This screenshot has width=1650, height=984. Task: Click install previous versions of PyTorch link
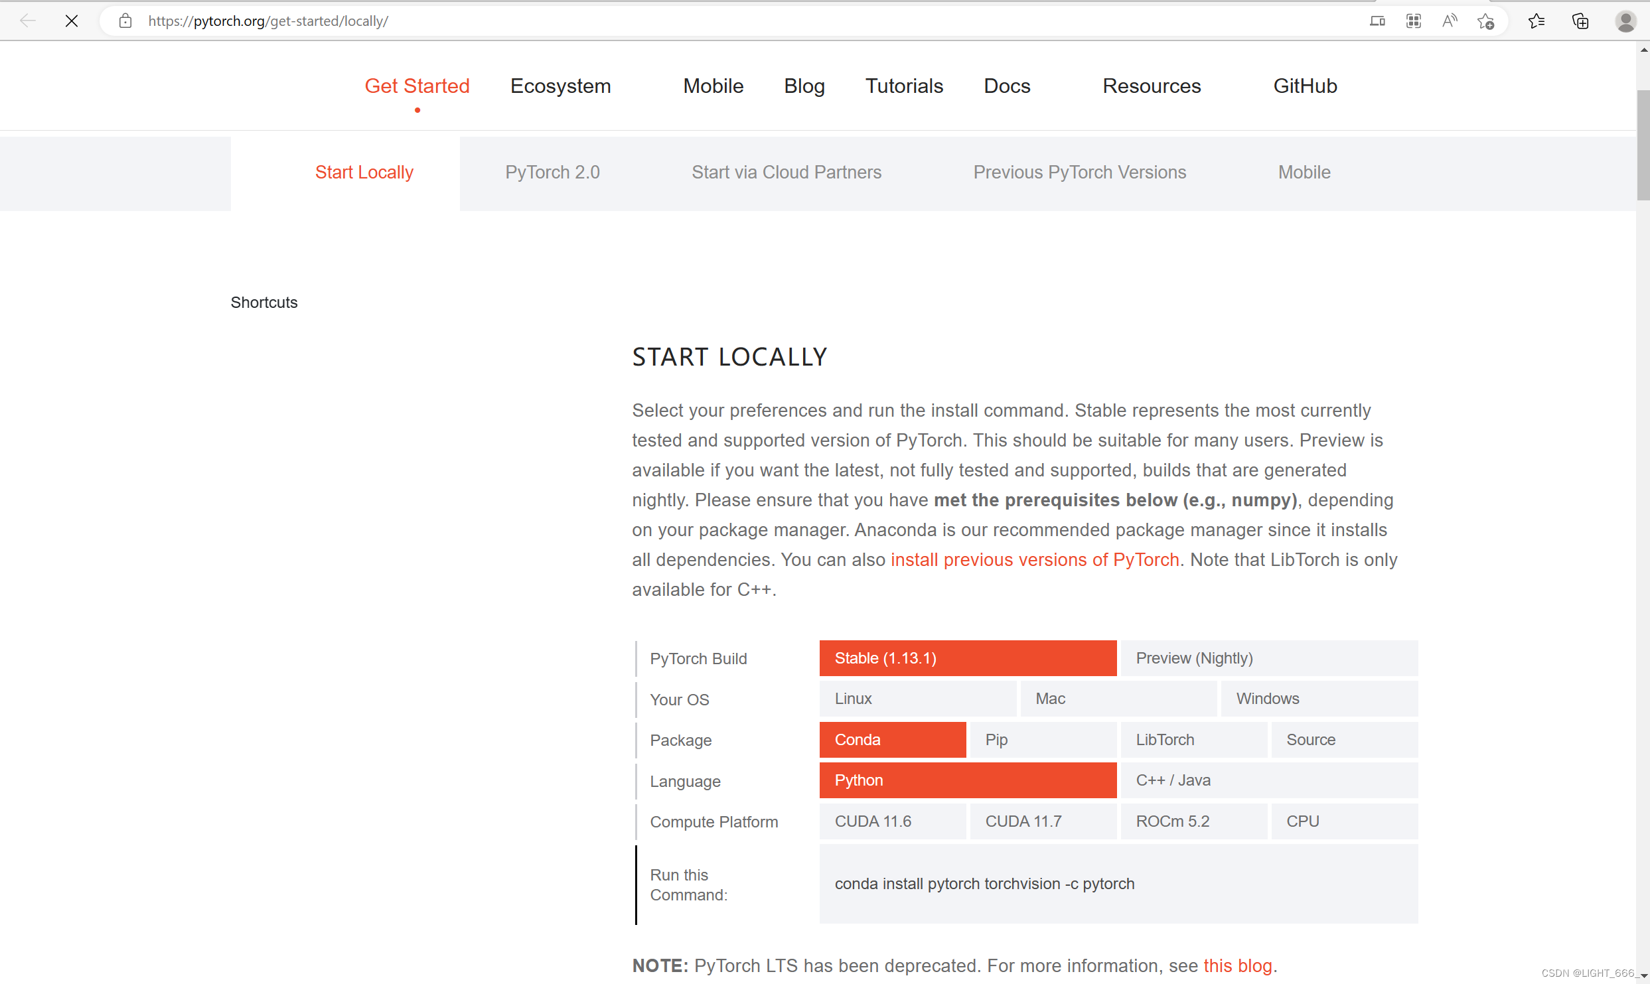(x=1034, y=560)
